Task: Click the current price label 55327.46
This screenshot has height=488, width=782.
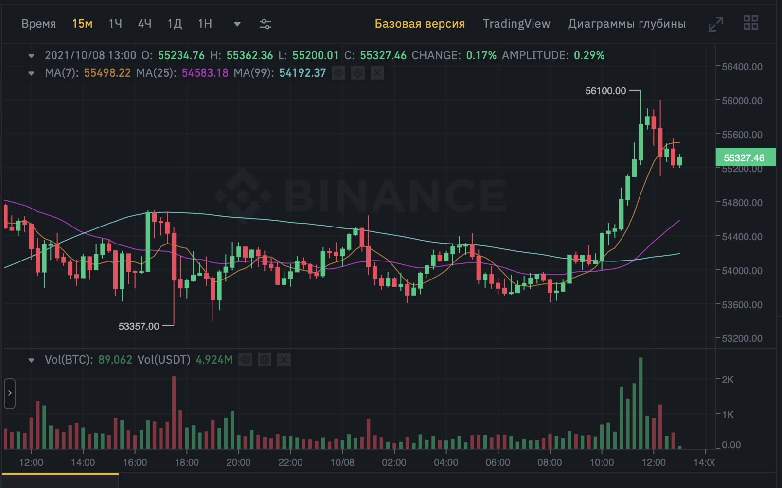Action: (744, 158)
